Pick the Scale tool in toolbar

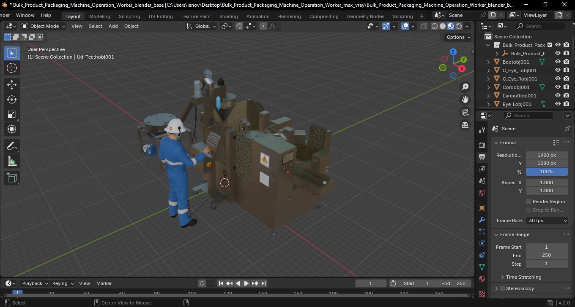pos(12,114)
